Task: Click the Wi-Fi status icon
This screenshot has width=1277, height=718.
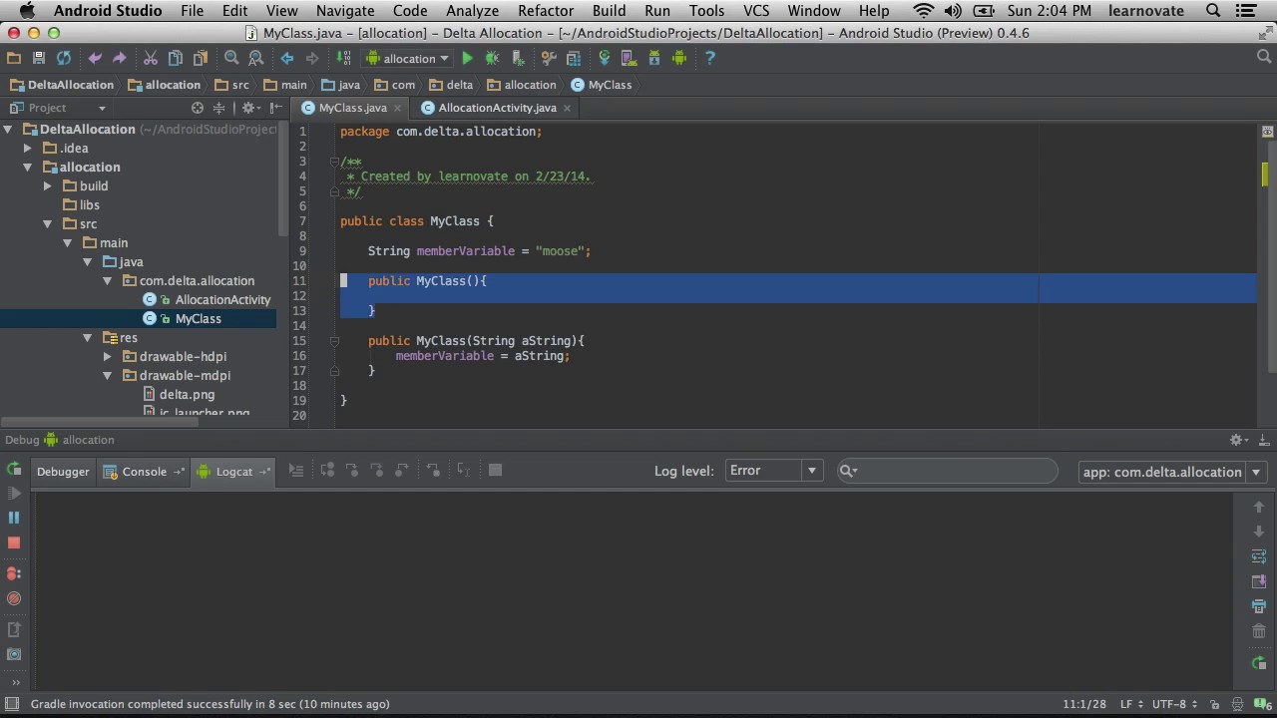Action: 924,11
